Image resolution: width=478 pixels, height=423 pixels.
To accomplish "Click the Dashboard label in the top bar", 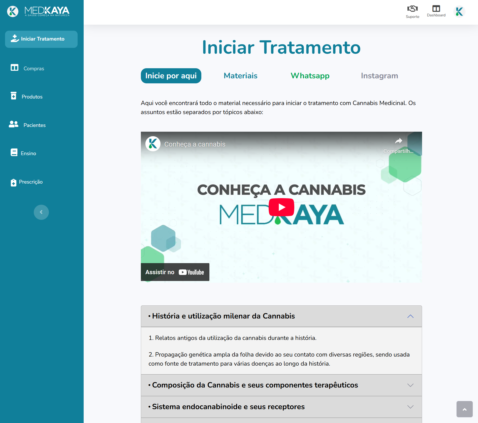I will (436, 15).
